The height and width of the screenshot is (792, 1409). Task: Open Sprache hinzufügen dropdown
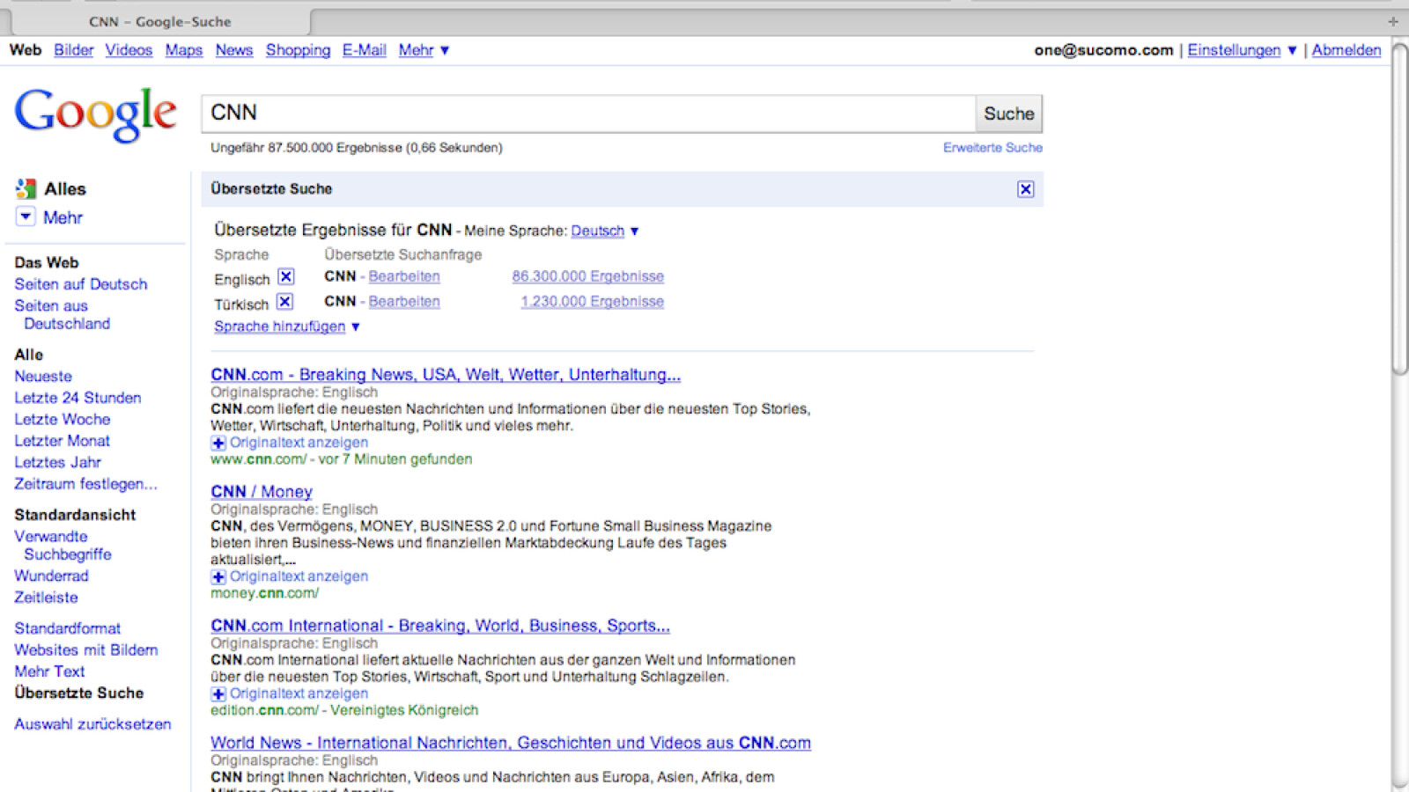[x=286, y=326]
